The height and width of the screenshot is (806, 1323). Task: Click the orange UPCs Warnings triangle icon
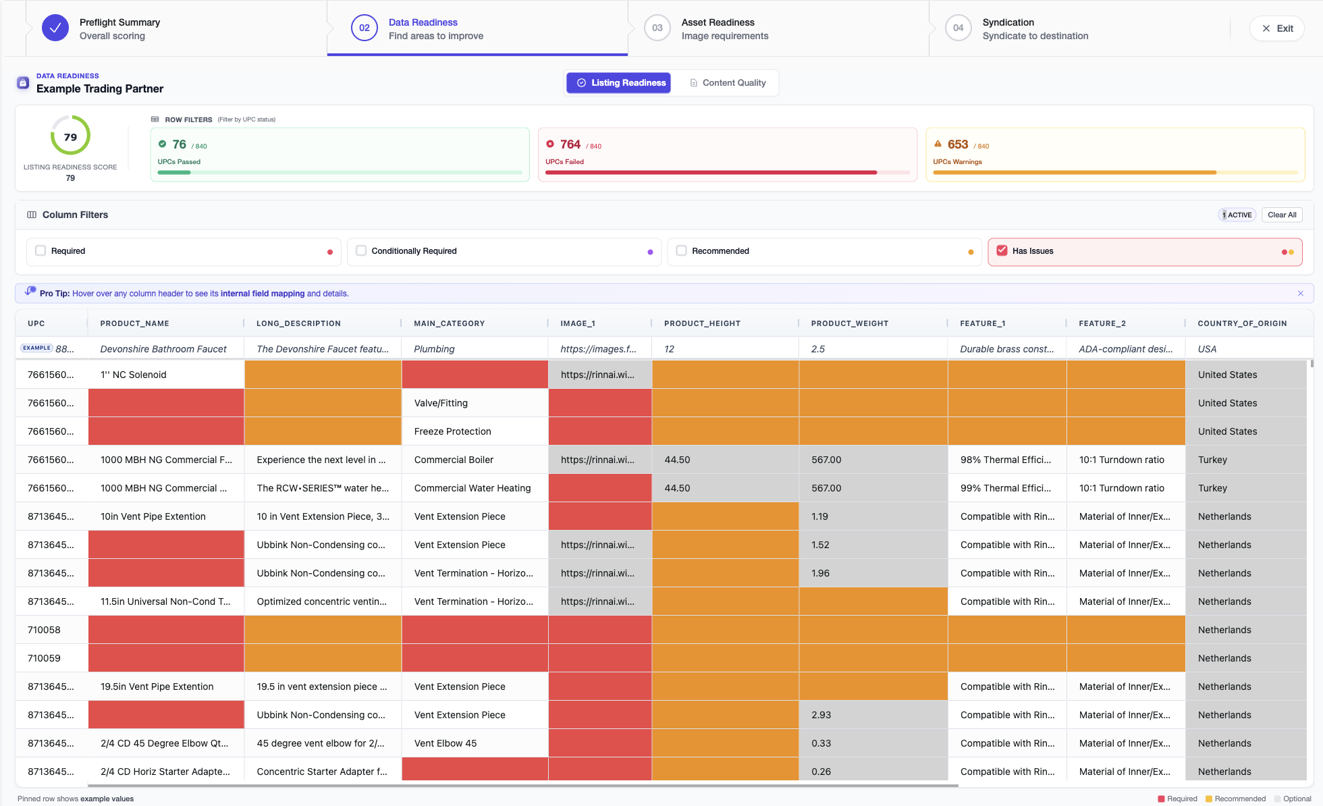[x=938, y=144]
